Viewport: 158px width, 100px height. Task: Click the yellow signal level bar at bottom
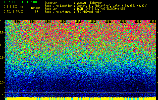(81, 98)
